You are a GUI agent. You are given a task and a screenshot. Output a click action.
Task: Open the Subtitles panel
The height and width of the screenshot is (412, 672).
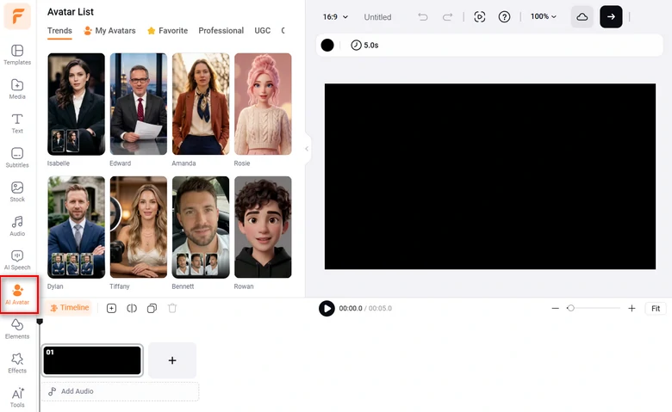pyautogui.click(x=17, y=157)
